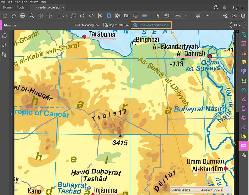Click the share with others person icon
Viewport: 249px width, 195px height.
pos(243,15)
